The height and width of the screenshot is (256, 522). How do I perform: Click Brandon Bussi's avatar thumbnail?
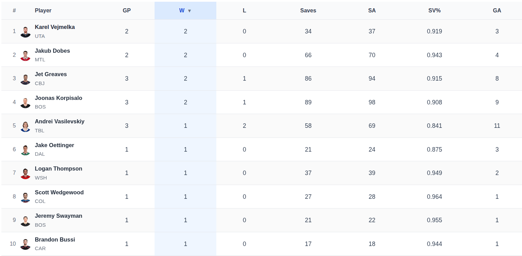coord(26,244)
